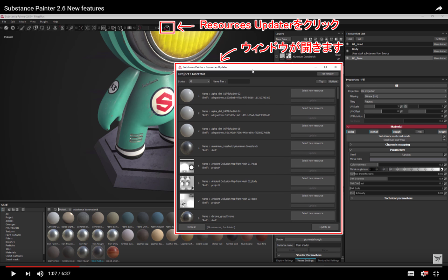This screenshot has height=280, width=448.
Task: Skip to the next video
Action: [x=28, y=273]
